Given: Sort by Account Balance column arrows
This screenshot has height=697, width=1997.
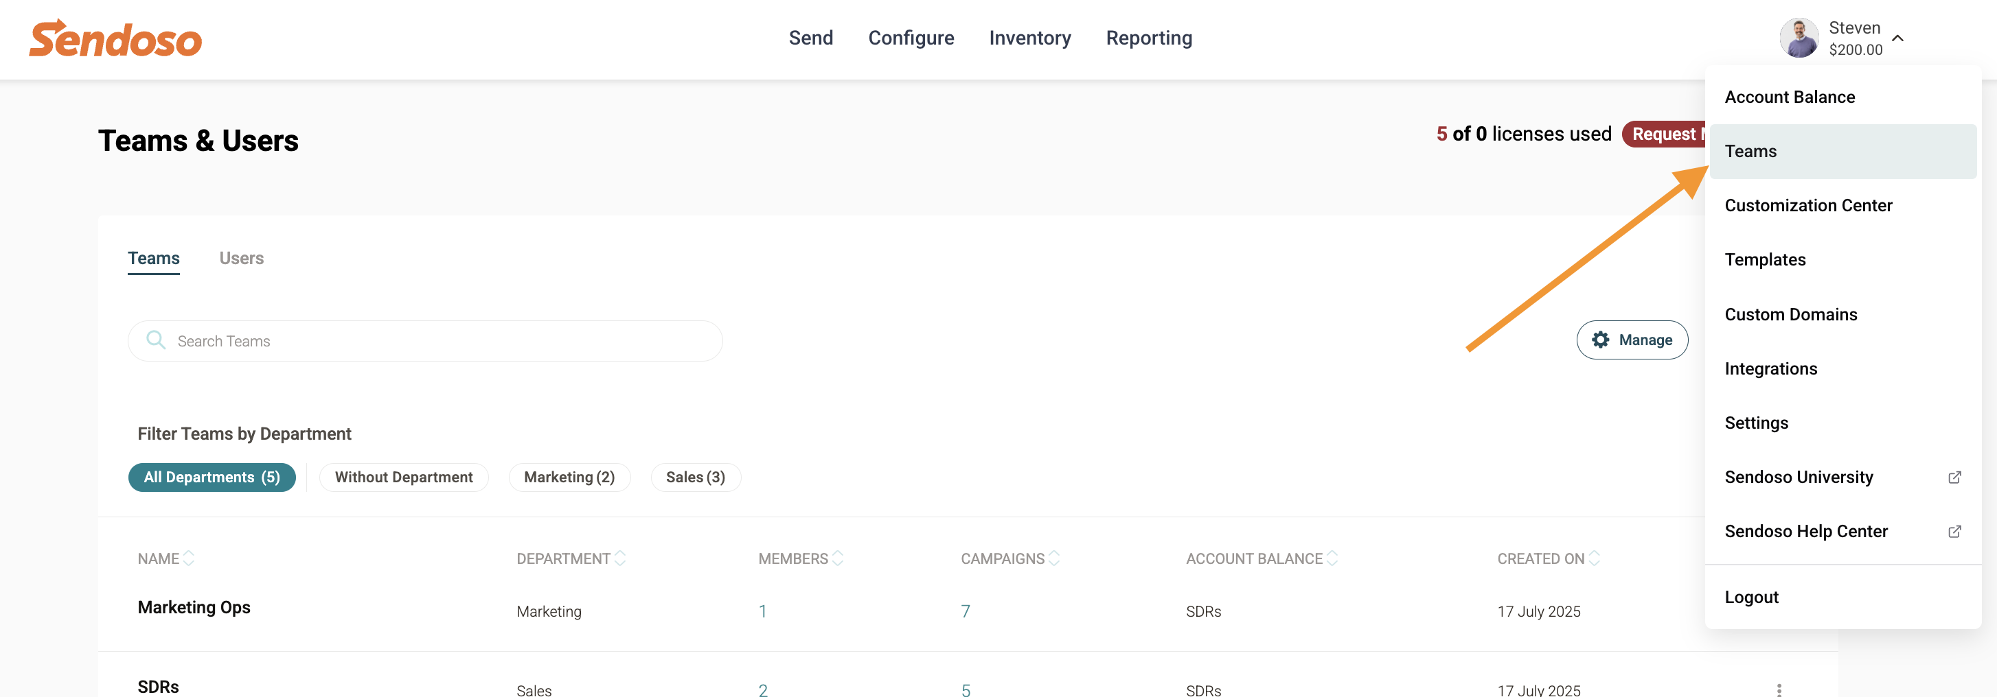Looking at the screenshot, I should pyautogui.click(x=1333, y=558).
